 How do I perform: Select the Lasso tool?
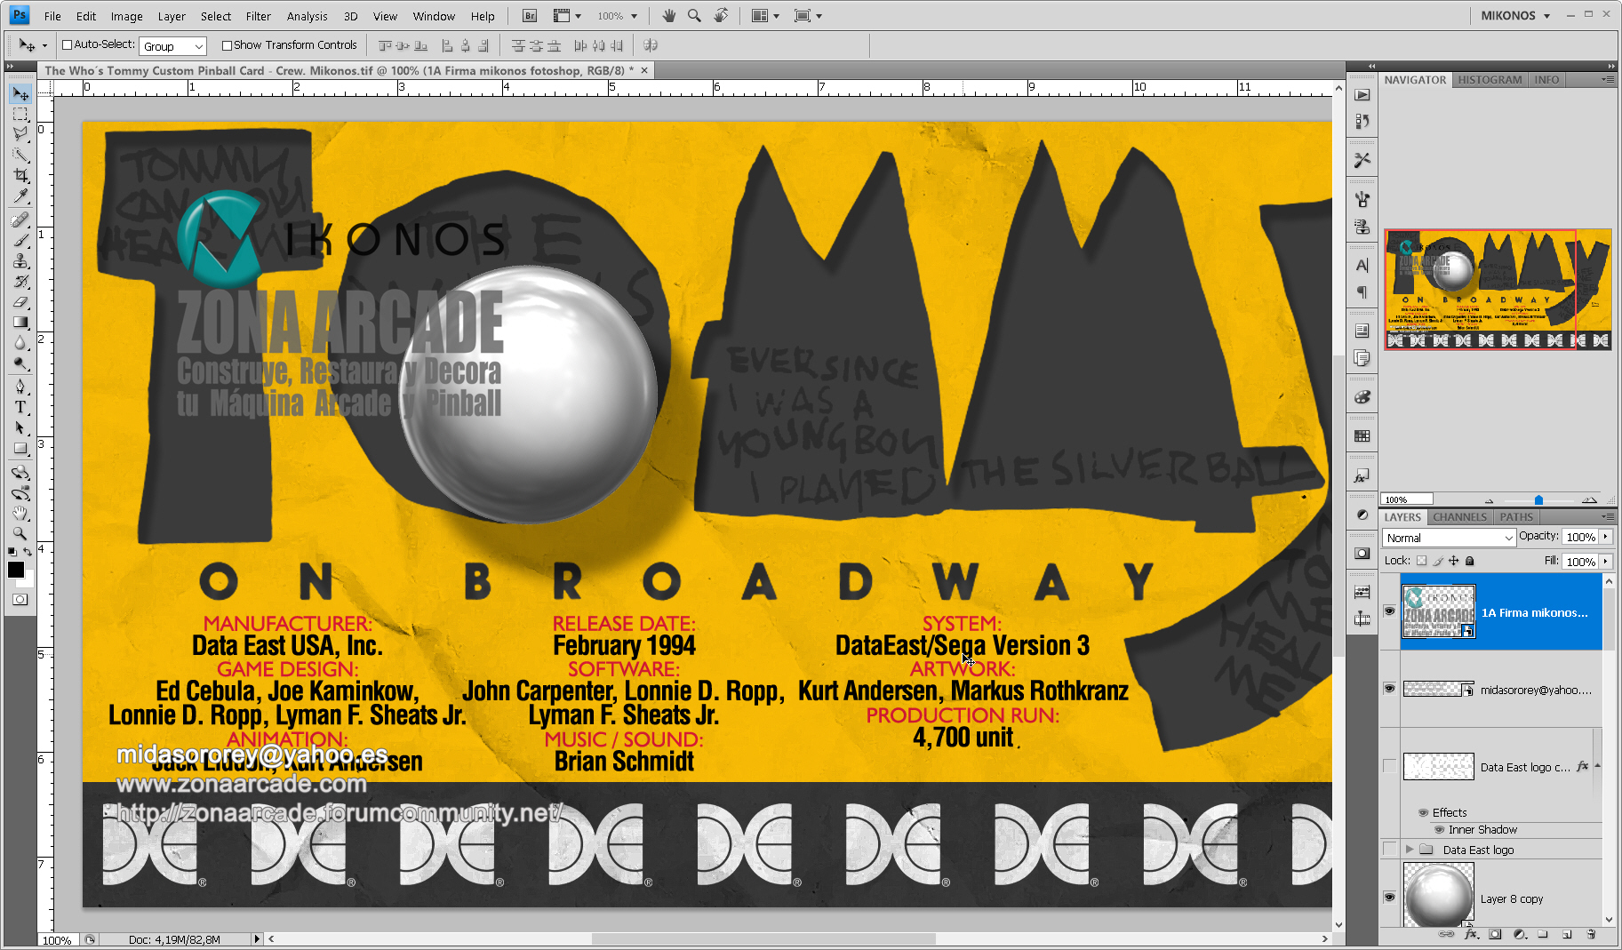pyautogui.click(x=20, y=134)
